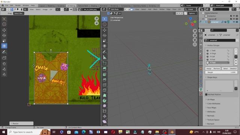Viewport: 240px width, 135px height.
Task: Select the Edge Slide tool
Action: click(105, 111)
